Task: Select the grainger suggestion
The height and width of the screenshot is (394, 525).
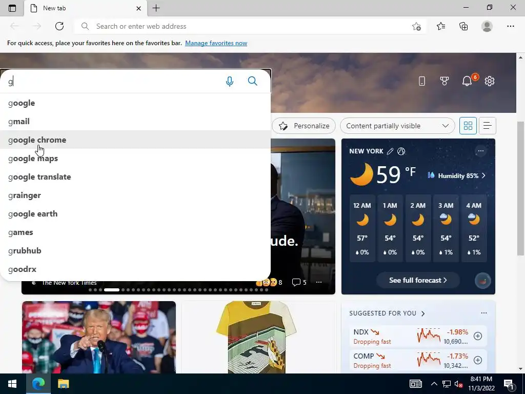Action: (x=135, y=195)
